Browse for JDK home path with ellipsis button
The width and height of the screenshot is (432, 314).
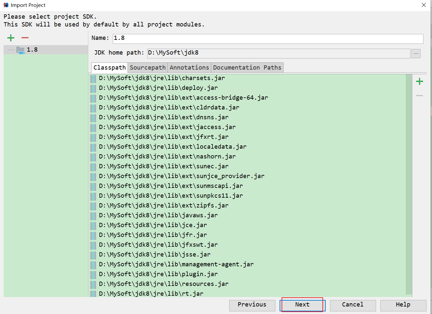tap(416, 53)
